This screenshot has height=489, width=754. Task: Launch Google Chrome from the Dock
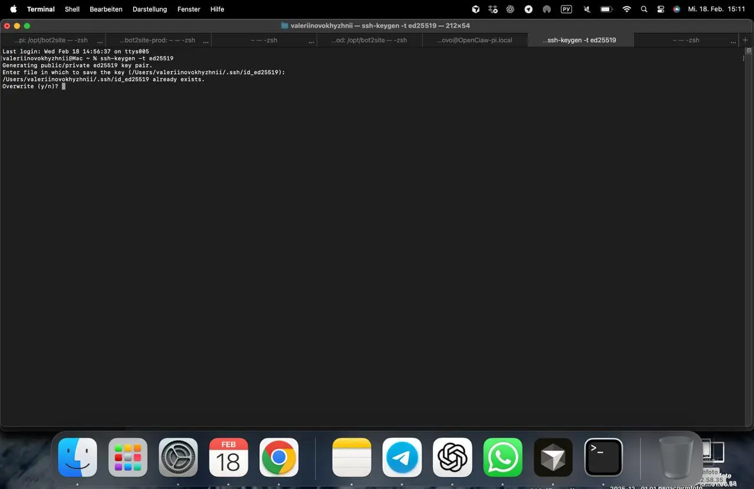279,457
